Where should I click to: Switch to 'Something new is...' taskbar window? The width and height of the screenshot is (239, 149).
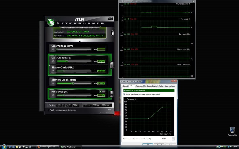tap(47, 147)
